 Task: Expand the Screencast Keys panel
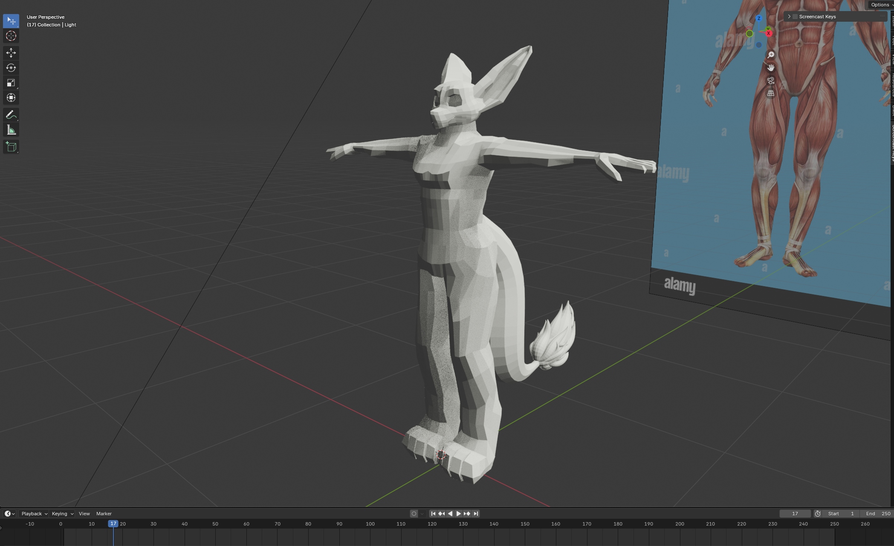tap(790, 16)
